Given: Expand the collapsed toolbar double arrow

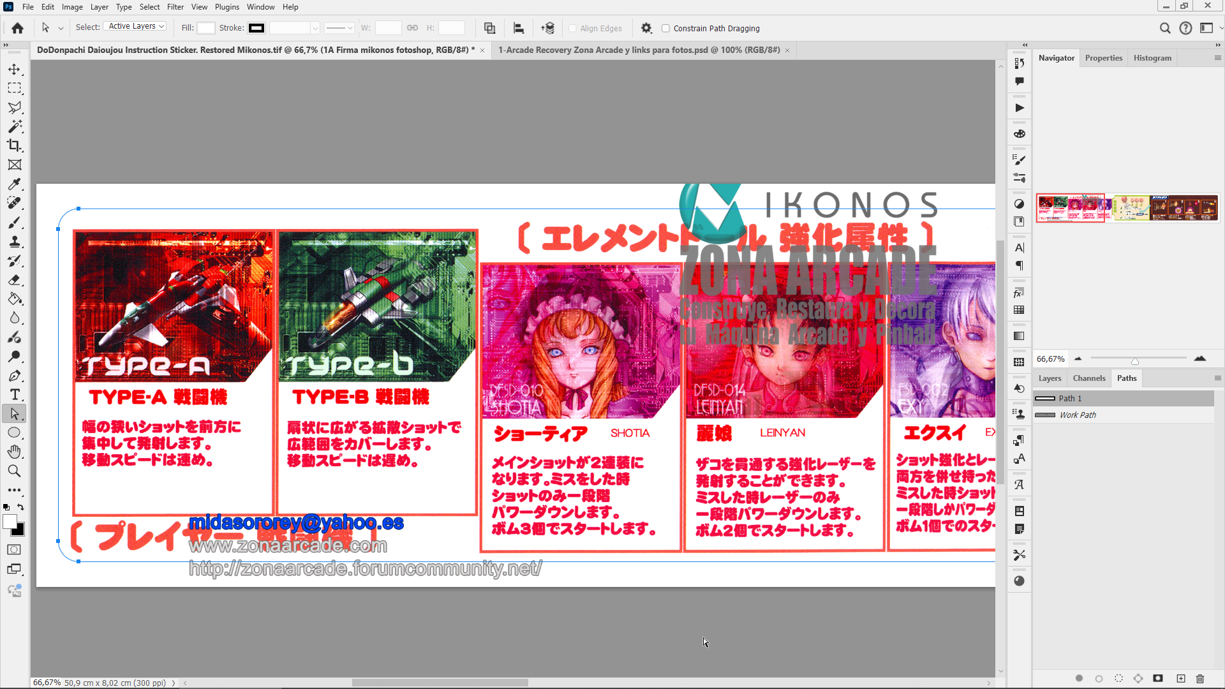Looking at the screenshot, I should (x=6, y=45).
